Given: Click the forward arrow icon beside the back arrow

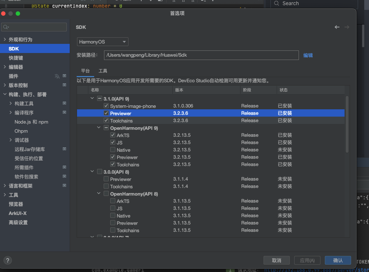Looking at the screenshot, I should [347, 27].
